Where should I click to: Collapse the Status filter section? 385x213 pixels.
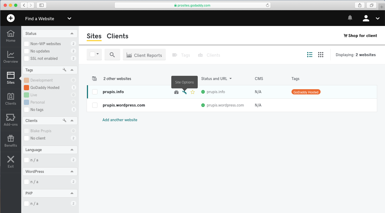click(x=72, y=34)
